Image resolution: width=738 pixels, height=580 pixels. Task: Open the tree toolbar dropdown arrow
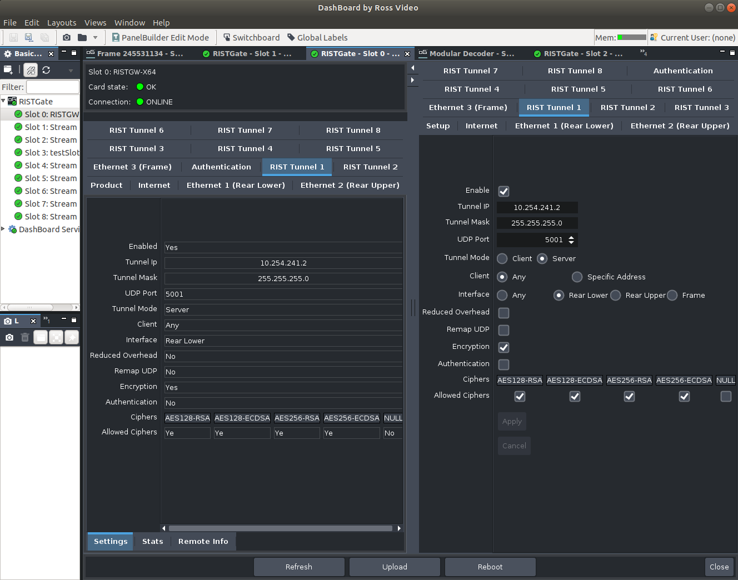(71, 71)
